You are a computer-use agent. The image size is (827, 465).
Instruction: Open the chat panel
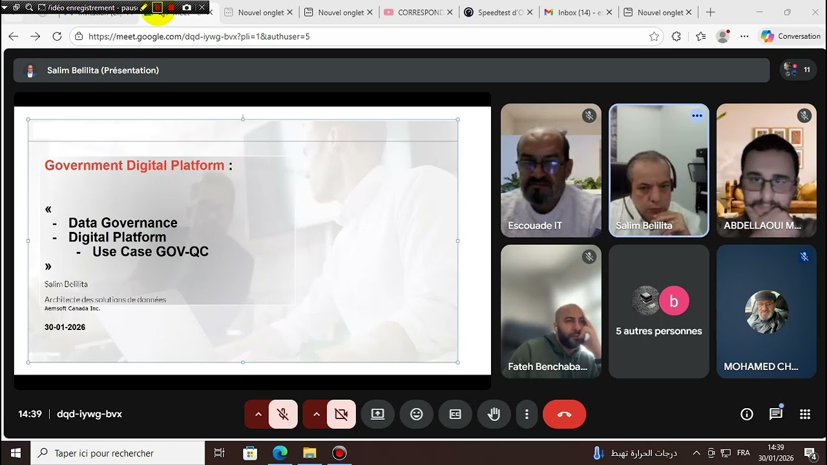(776, 415)
